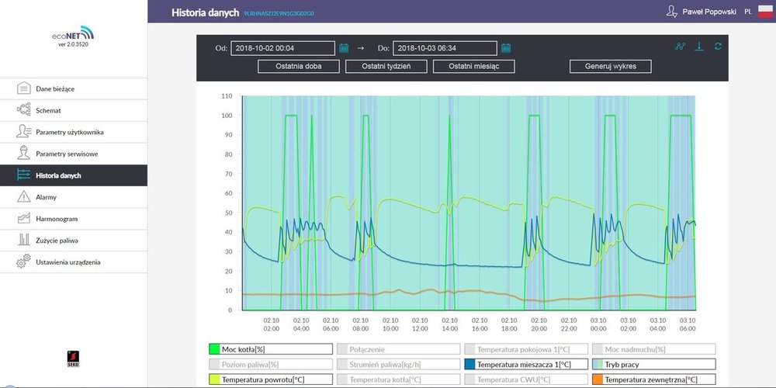Open the 'Alarmy' sidebar section
Viewport: 776px width, 388px height.
(x=47, y=197)
